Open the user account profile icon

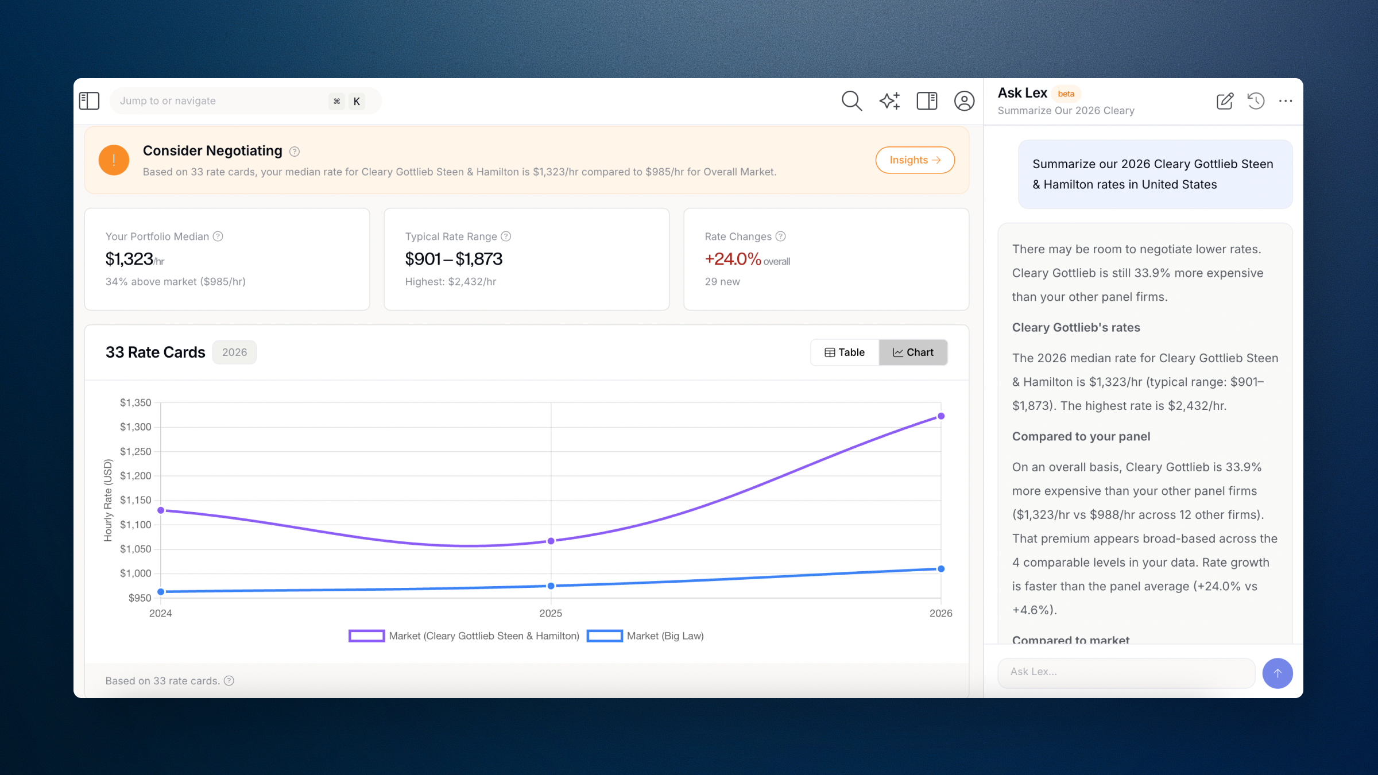pyautogui.click(x=964, y=101)
